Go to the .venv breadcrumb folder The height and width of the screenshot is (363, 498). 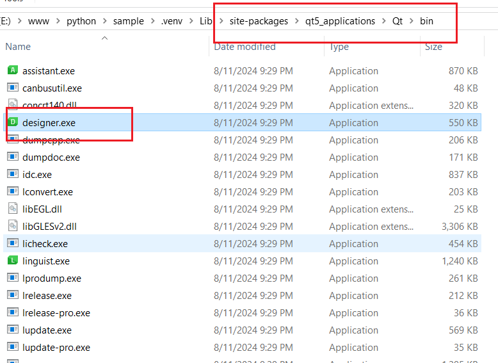[x=172, y=21]
